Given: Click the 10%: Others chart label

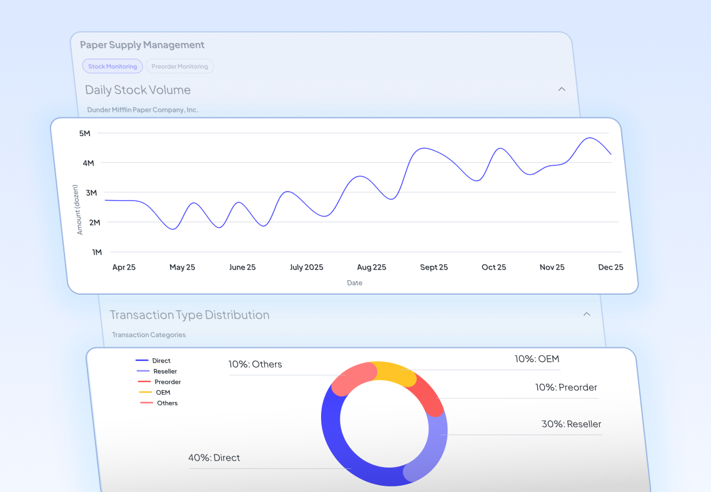Looking at the screenshot, I should click(x=255, y=364).
